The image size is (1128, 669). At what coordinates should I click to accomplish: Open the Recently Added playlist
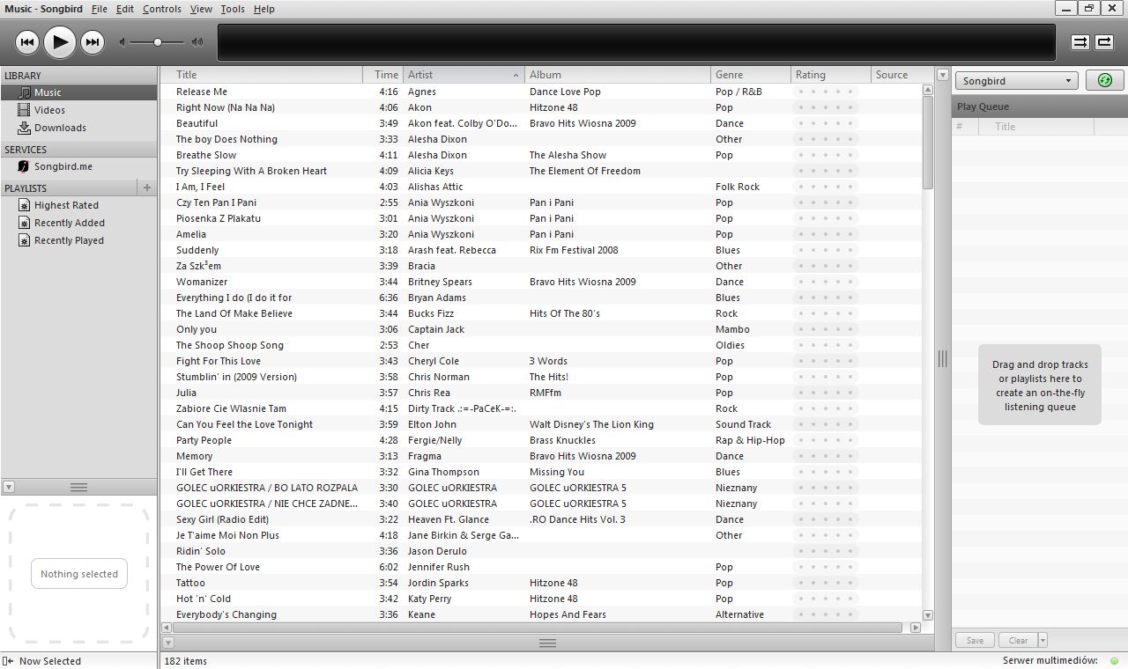79,223
